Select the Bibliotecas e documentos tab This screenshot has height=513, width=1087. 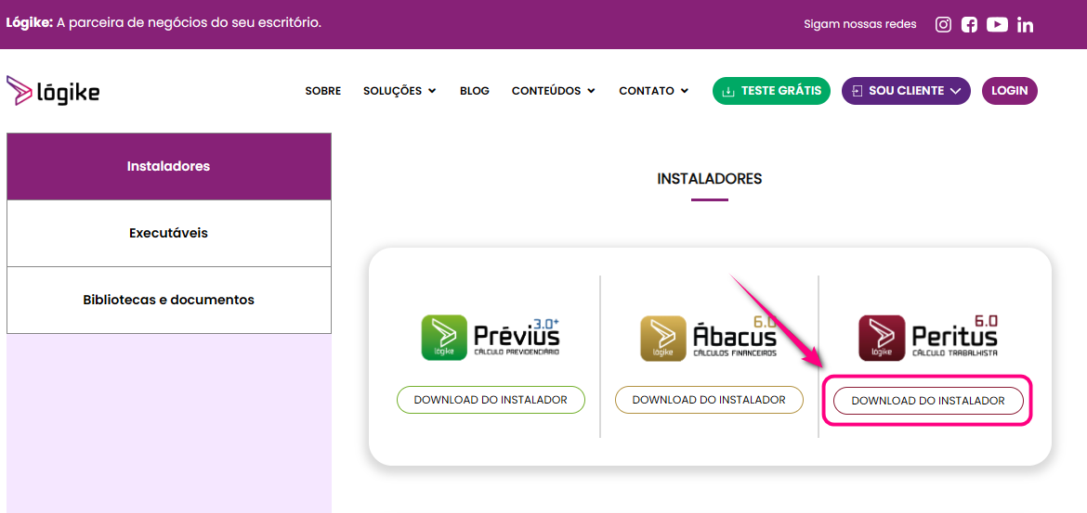(169, 300)
